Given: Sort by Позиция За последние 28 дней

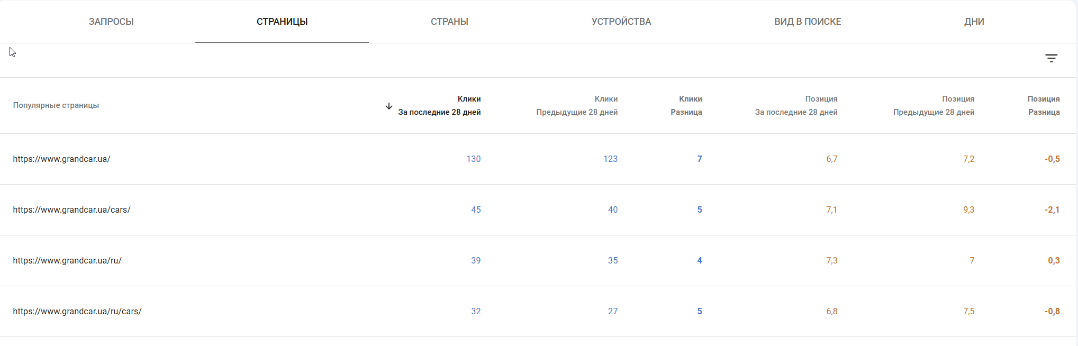Looking at the screenshot, I should (x=796, y=106).
